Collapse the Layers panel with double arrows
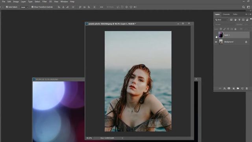 point(246,14)
